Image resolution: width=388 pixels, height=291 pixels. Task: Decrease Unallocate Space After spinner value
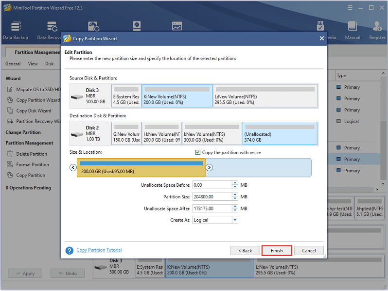coord(235,210)
